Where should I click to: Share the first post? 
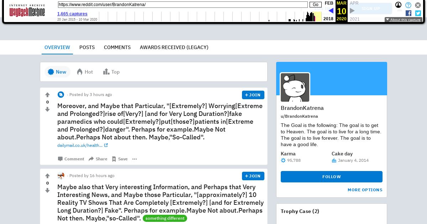point(98,159)
